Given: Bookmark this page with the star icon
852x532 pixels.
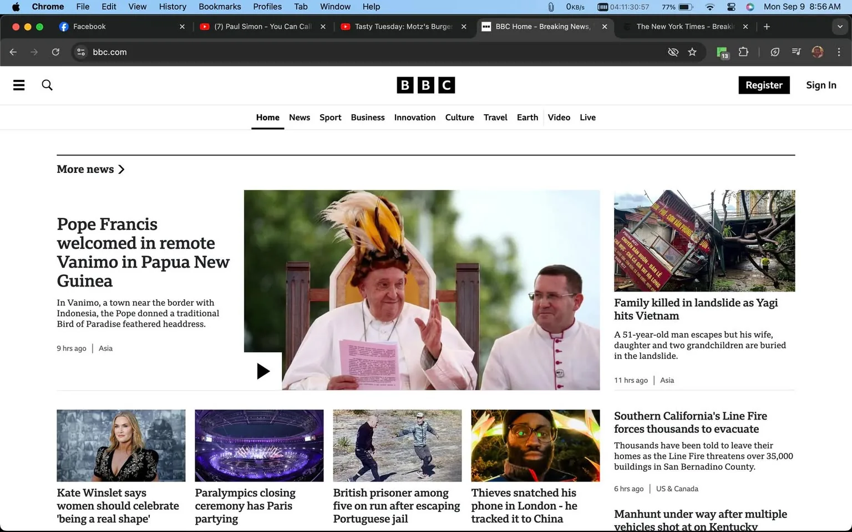Looking at the screenshot, I should pos(692,52).
